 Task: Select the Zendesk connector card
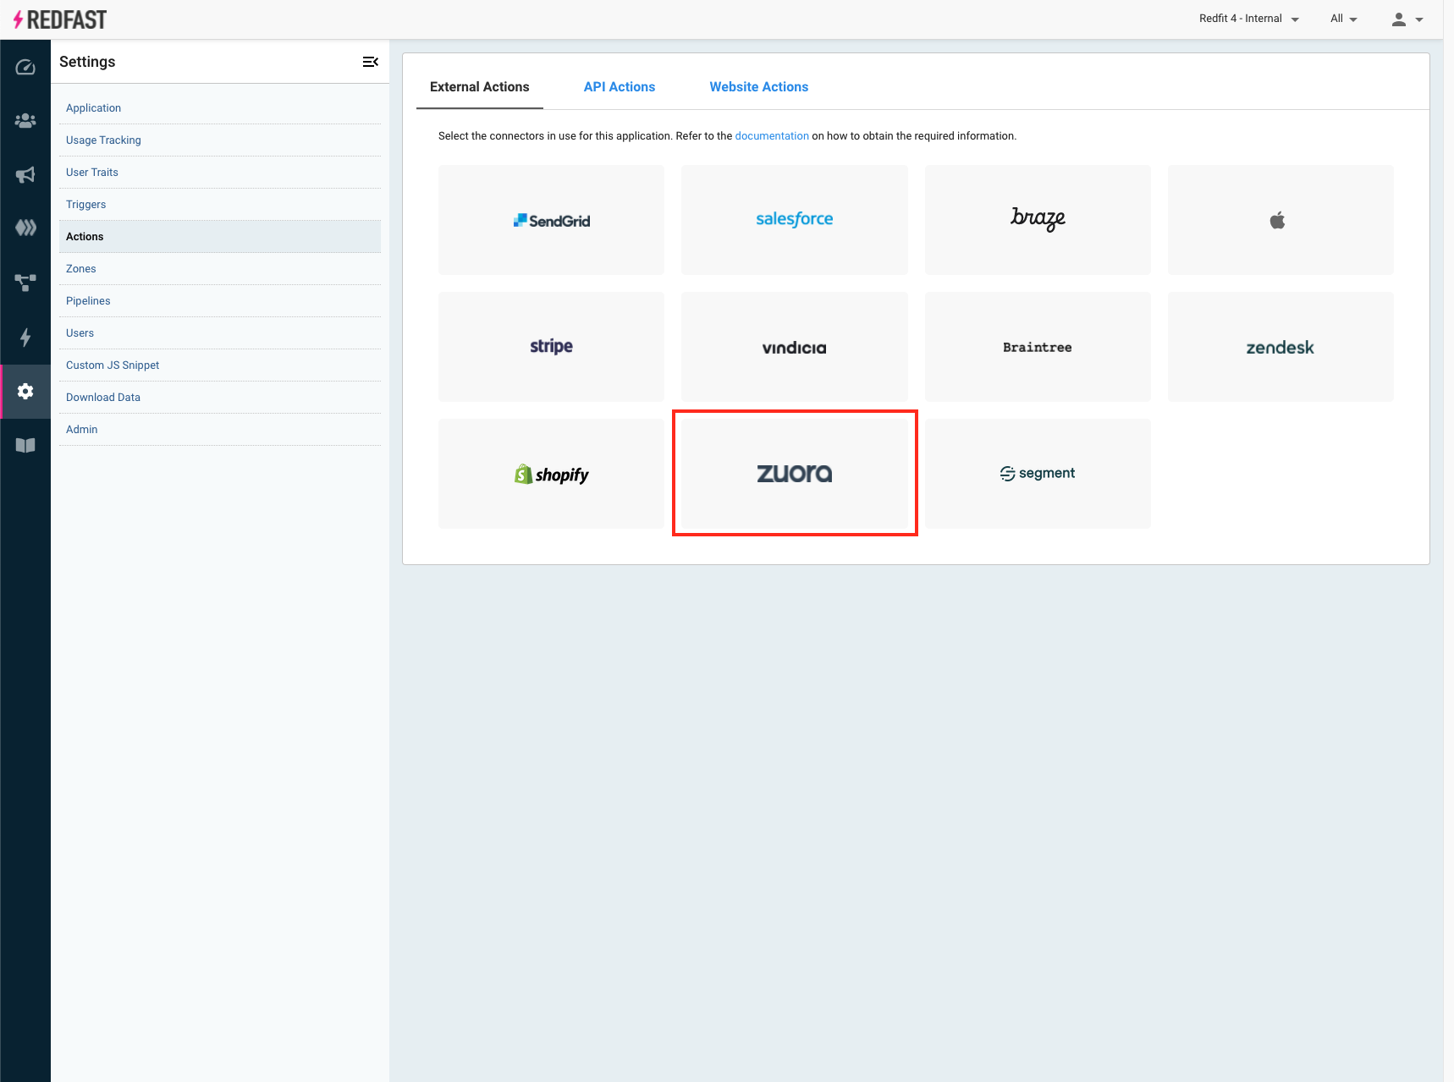coord(1281,347)
